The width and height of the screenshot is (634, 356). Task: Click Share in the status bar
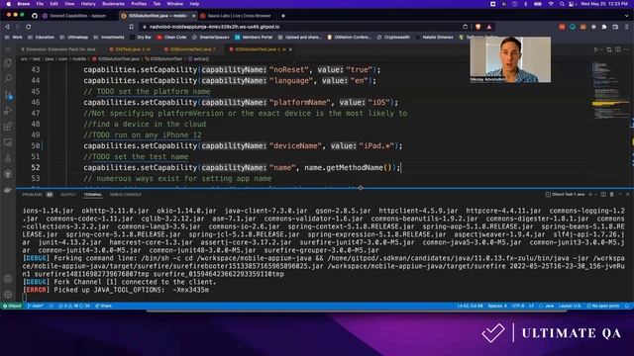tap(103, 306)
